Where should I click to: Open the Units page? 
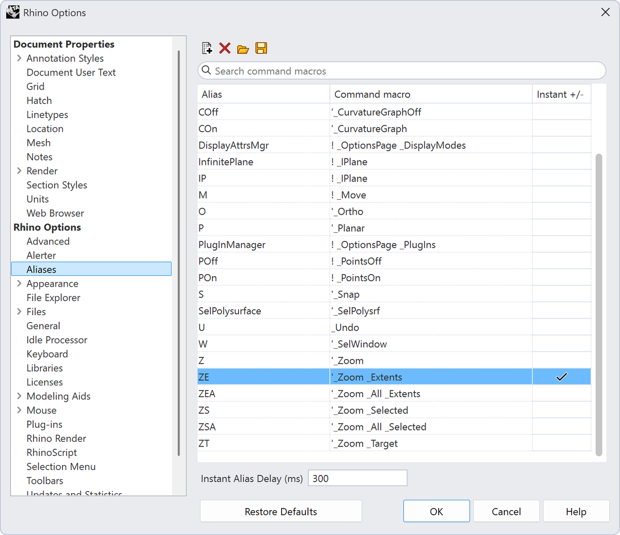pyautogui.click(x=37, y=199)
